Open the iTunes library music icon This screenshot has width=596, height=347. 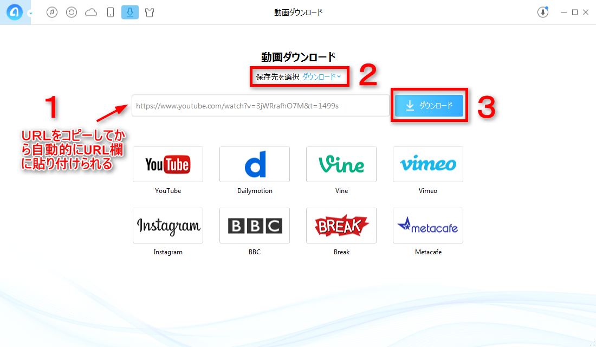pyautogui.click(x=51, y=12)
